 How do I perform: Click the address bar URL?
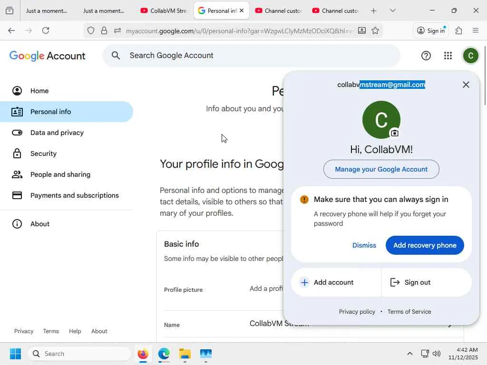pos(239,31)
